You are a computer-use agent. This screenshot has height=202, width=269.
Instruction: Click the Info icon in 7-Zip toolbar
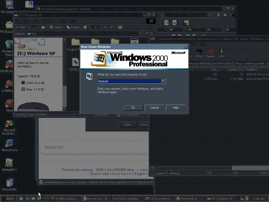click(x=221, y=53)
